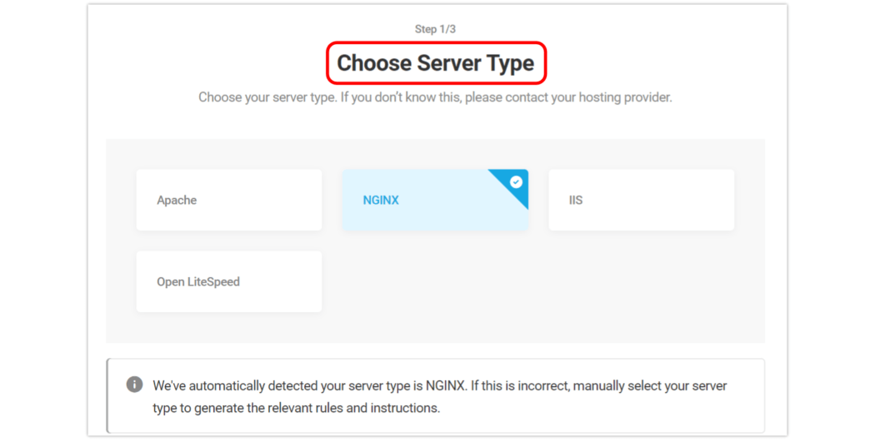Click the Choose Server Type heading

[436, 63]
